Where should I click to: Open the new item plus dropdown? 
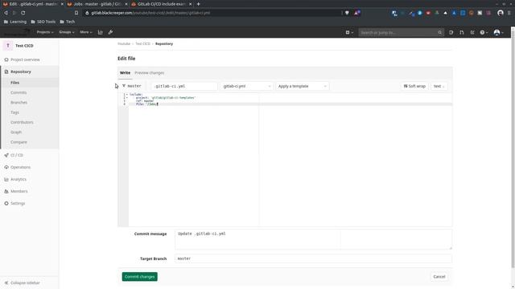[349, 32]
